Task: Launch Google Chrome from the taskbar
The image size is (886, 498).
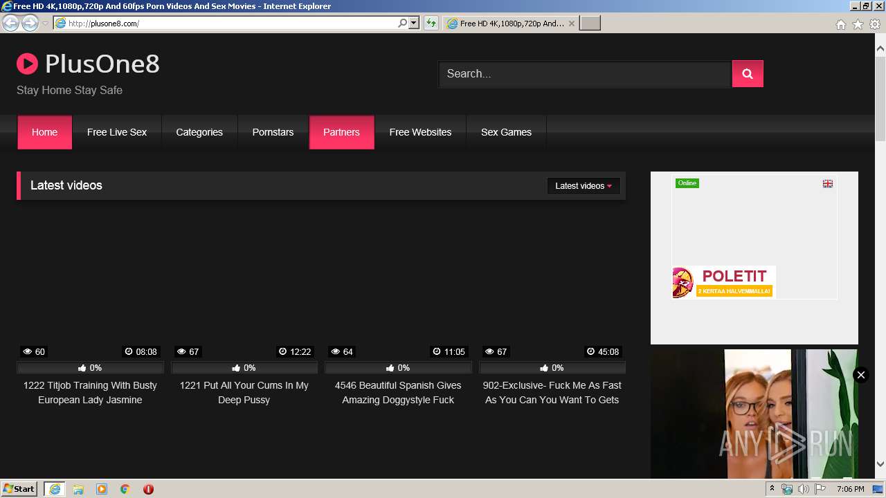Action: [125, 489]
